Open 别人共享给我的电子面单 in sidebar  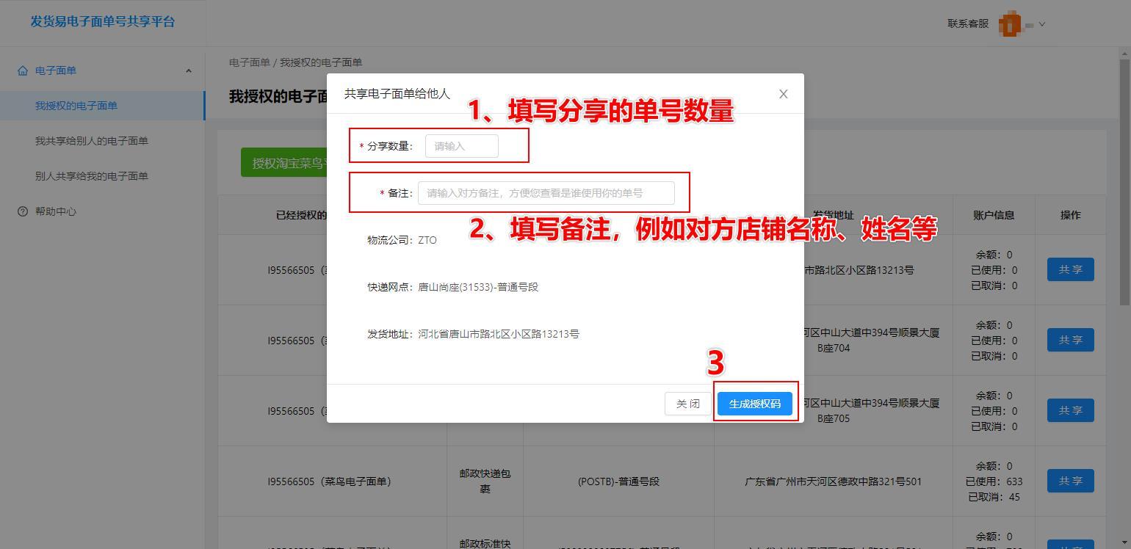click(x=92, y=176)
